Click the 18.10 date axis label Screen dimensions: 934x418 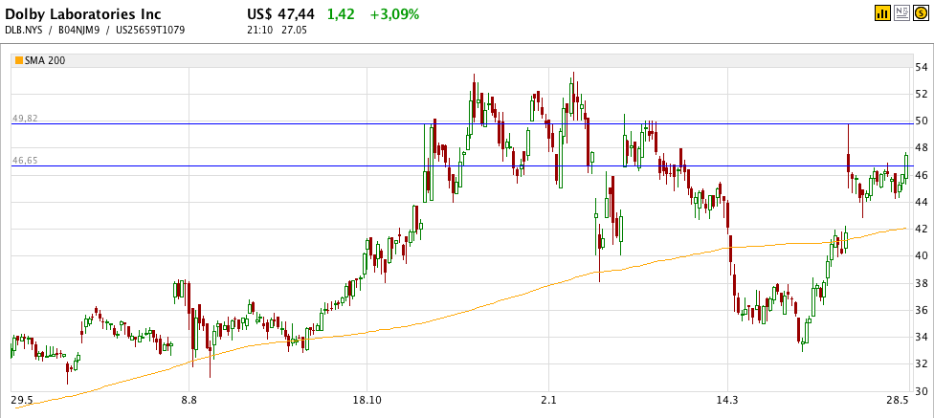(367, 399)
